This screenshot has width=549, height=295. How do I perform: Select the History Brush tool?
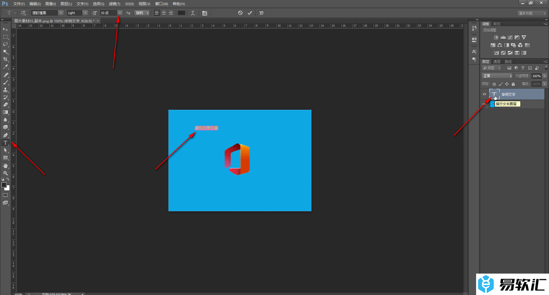(x=6, y=97)
